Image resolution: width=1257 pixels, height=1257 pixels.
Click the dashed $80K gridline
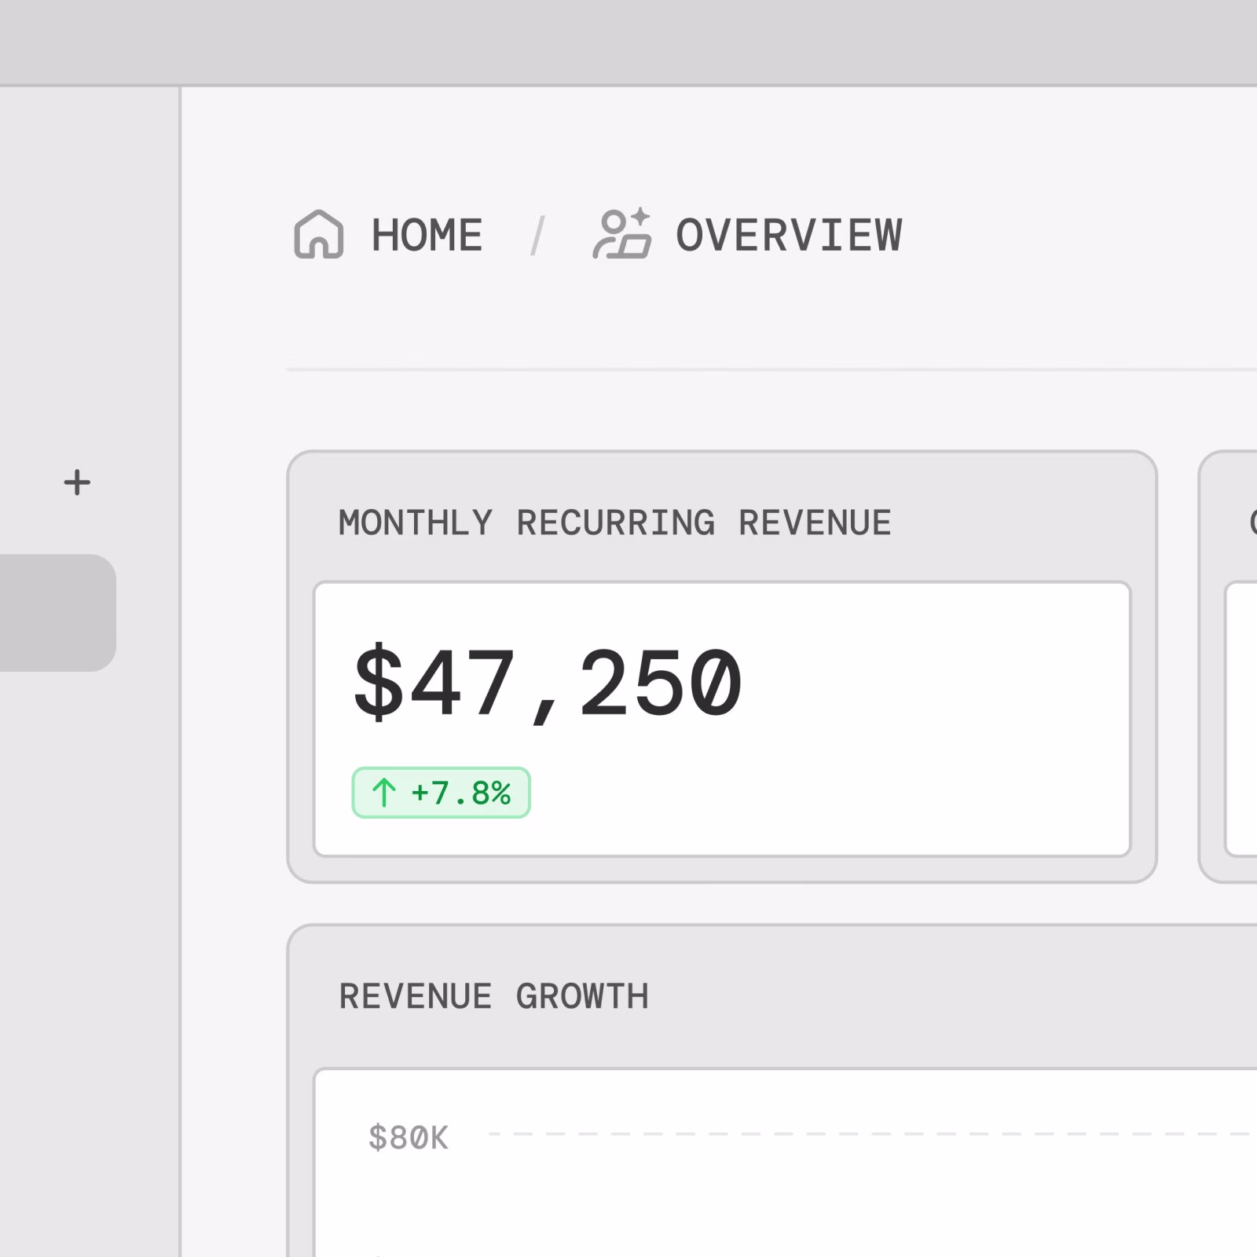pos(864,1134)
